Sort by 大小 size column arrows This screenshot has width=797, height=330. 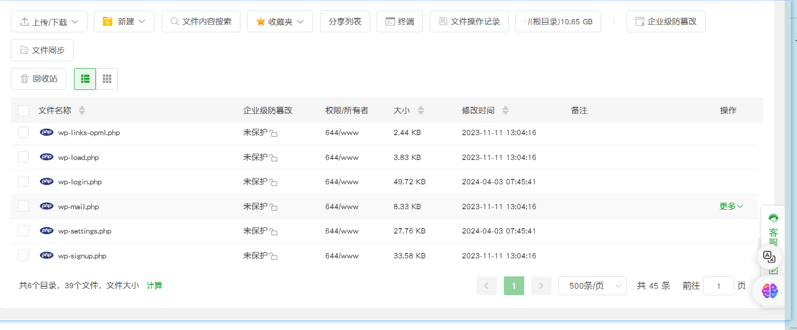tap(421, 110)
